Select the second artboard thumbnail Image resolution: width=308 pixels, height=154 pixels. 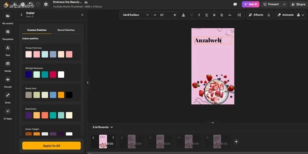pos(132,141)
